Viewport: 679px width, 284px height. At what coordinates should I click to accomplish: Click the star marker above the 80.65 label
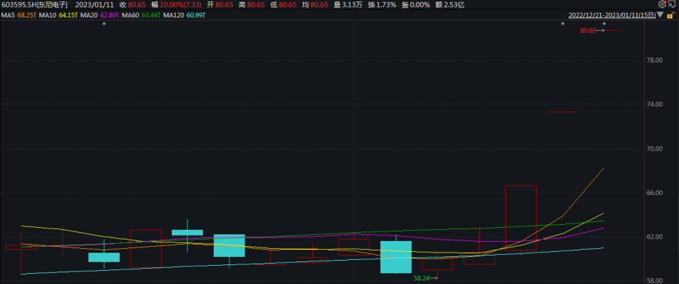tap(604, 24)
